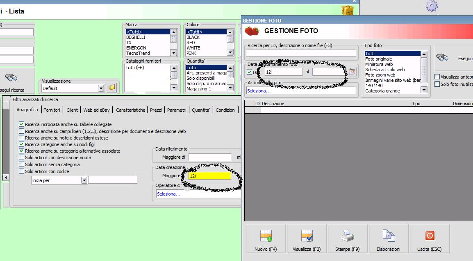Select Scheda articolo web photo type
The image size is (473, 261).
[385, 70]
